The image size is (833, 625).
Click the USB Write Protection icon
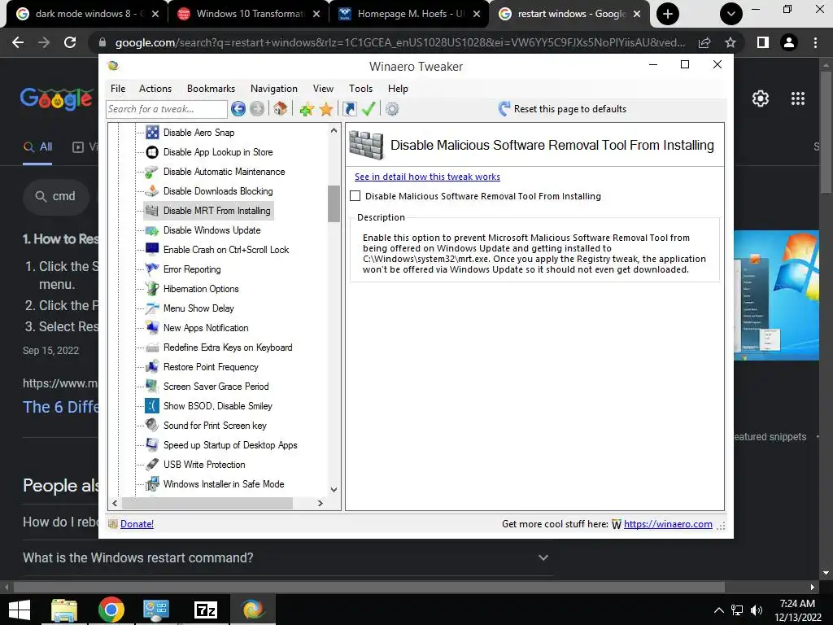(x=152, y=465)
